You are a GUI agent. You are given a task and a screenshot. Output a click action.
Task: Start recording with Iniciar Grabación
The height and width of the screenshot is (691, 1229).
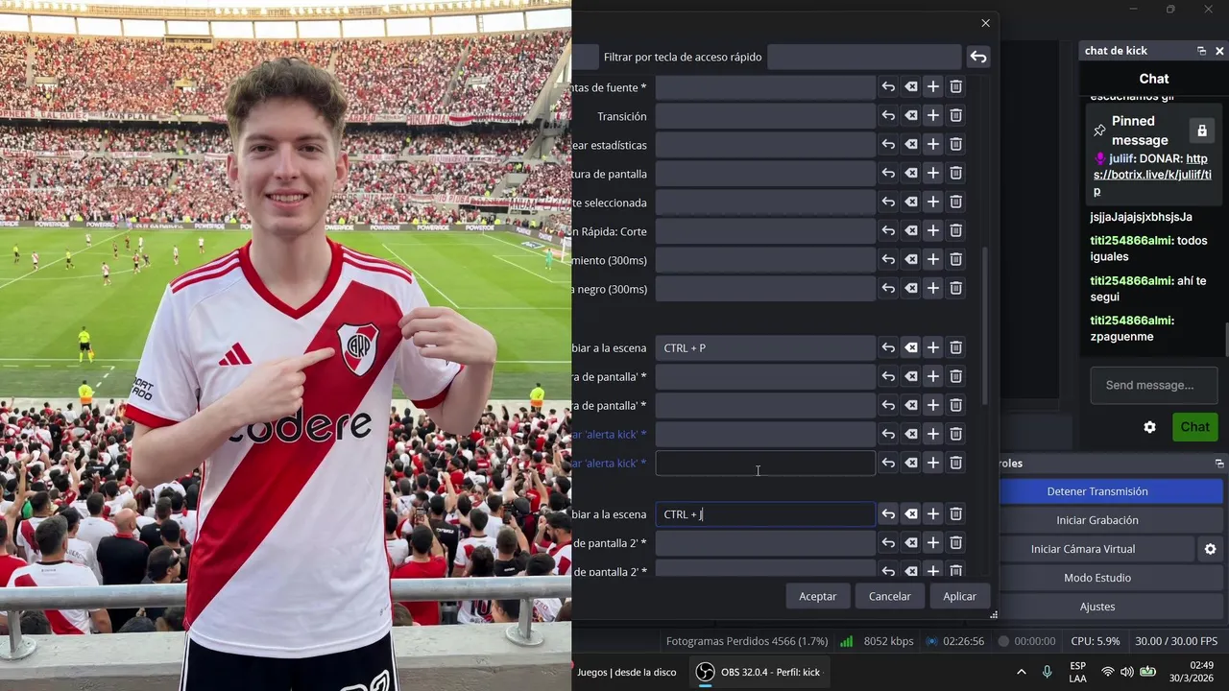(1097, 520)
